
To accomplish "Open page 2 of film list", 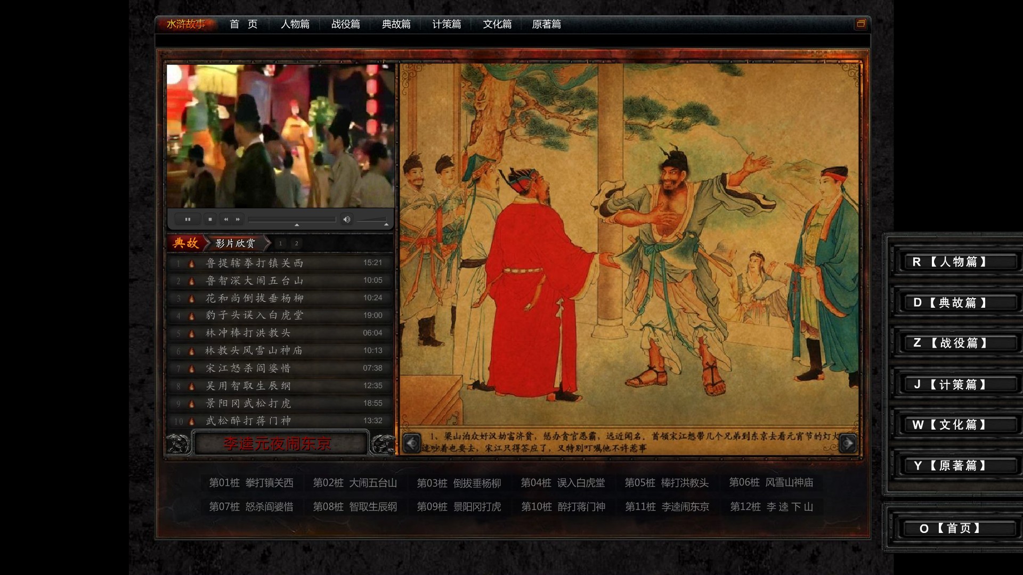I will pyautogui.click(x=296, y=243).
